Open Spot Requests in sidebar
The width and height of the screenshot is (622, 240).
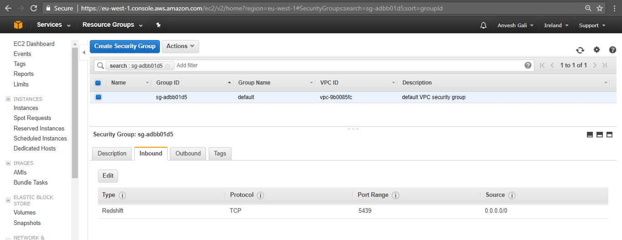32,118
